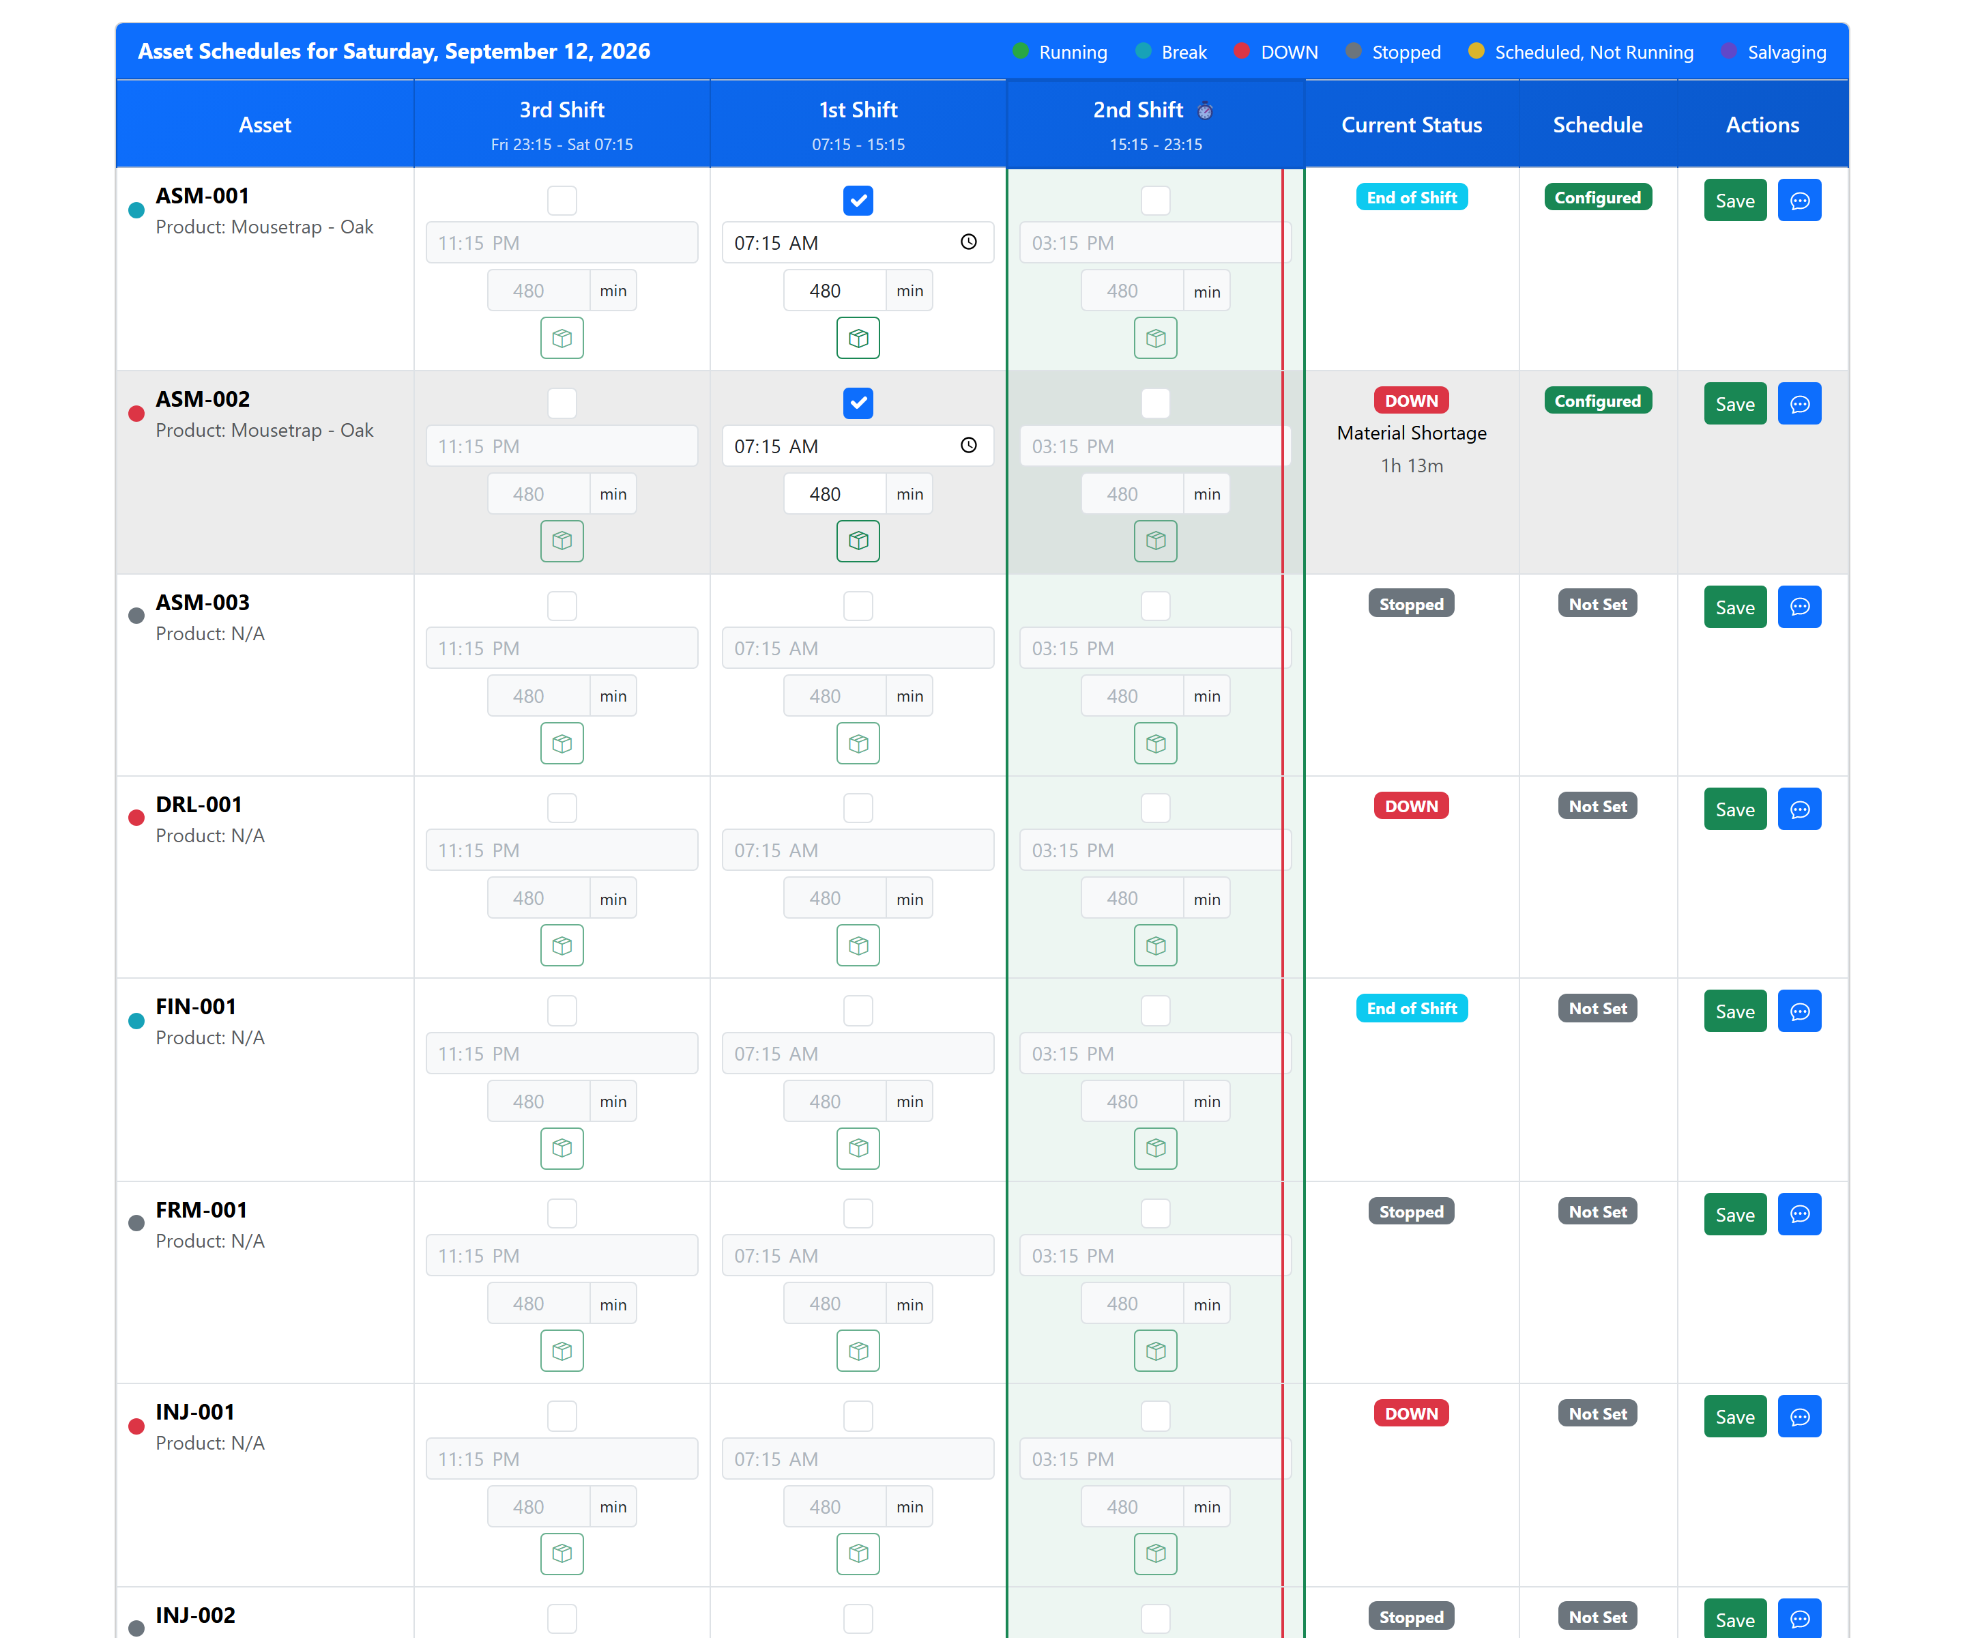
Task: Open product box icon for ASM-001 2nd Shift
Action: click(x=1156, y=338)
